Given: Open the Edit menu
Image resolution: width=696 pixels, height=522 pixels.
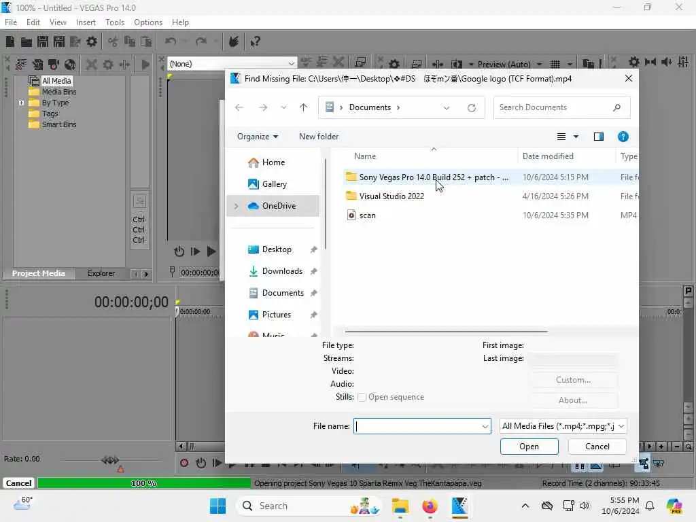Looking at the screenshot, I should pos(33,22).
